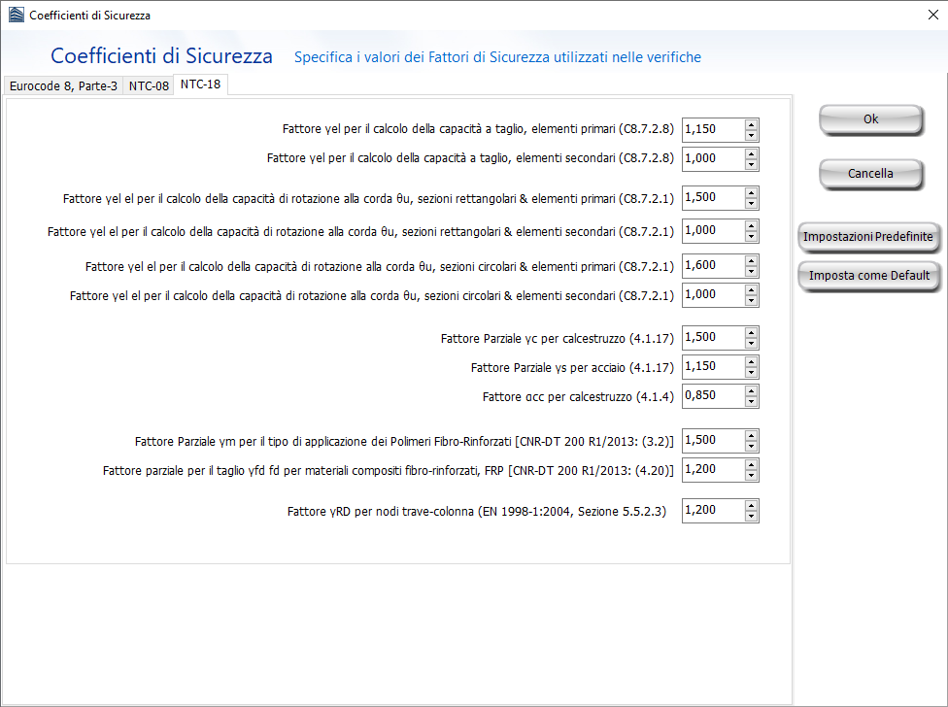Close the Coefficienti di Sicurezza dialog
948x707 pixels.
921,16
